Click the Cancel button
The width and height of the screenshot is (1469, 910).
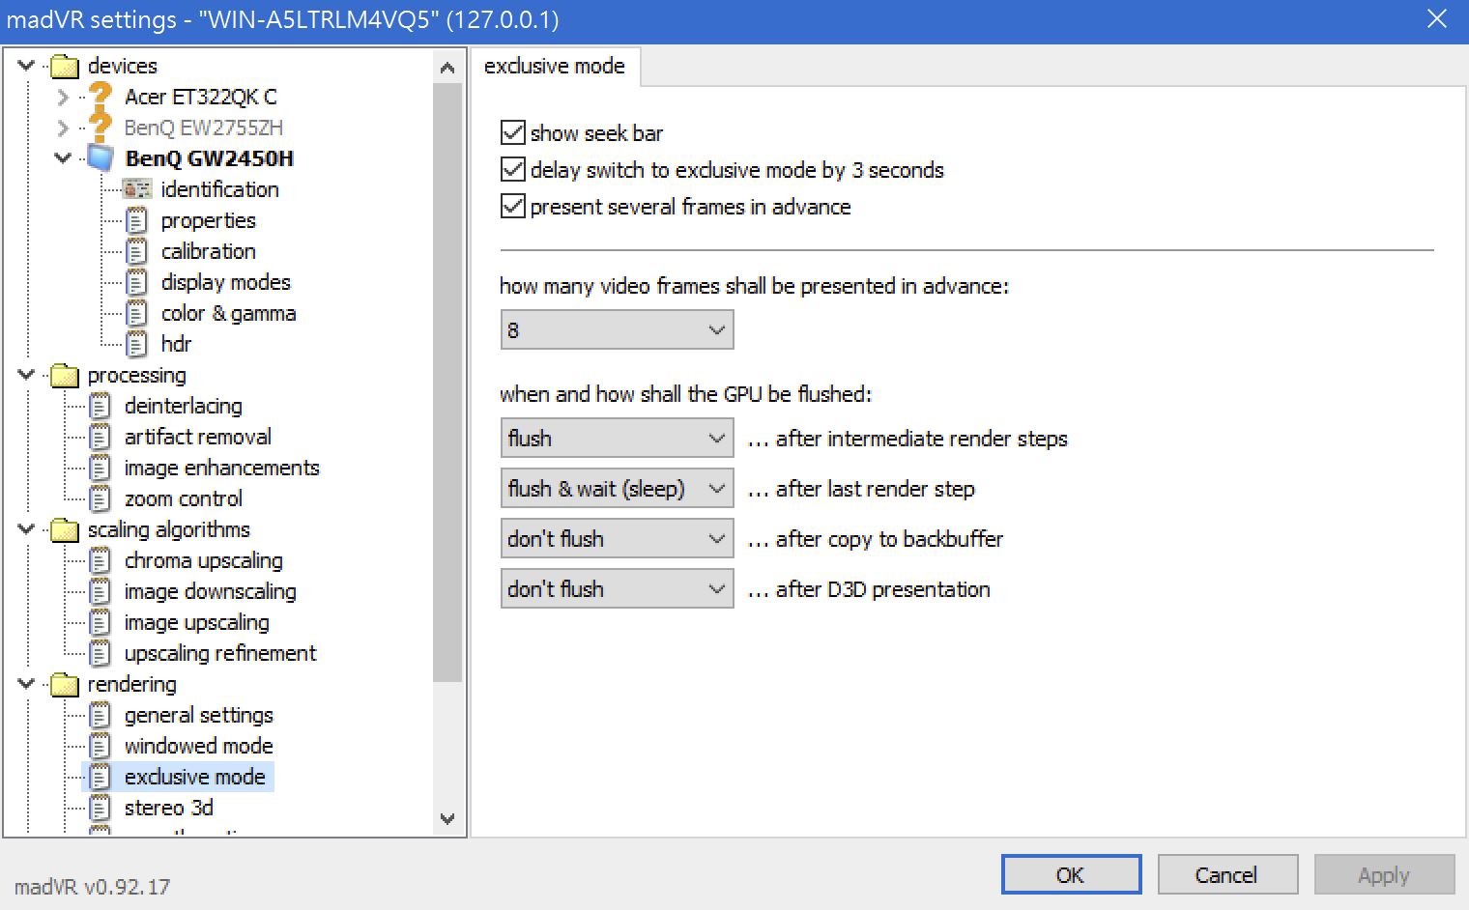pos(1227,874)
